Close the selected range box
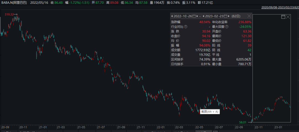The image size is (299, 132). 288,17
